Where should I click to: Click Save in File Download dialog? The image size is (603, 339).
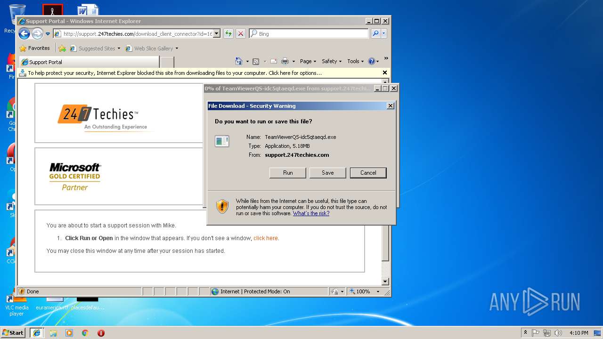[x=328, y=173]
